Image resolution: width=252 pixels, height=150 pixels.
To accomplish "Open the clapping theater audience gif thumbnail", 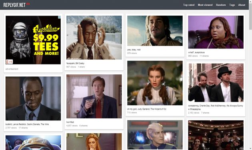I will [x=216, y=135].
